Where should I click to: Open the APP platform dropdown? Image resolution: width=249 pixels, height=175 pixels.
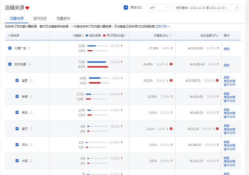(x=159, y=7)
